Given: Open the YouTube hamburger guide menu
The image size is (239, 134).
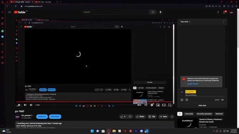Looking at the screenshot, I should [x=10, y=12].
